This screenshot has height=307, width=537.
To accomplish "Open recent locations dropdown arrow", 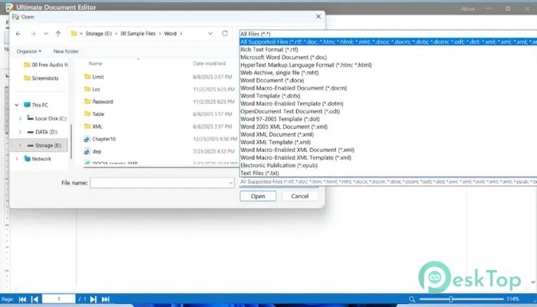I will (46, 34).
